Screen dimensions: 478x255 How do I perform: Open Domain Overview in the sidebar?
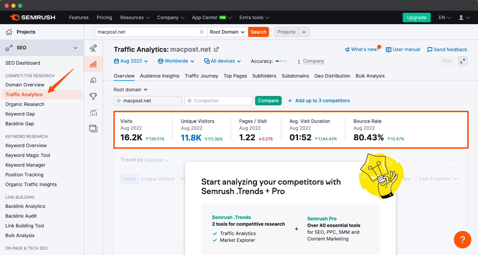25,85
